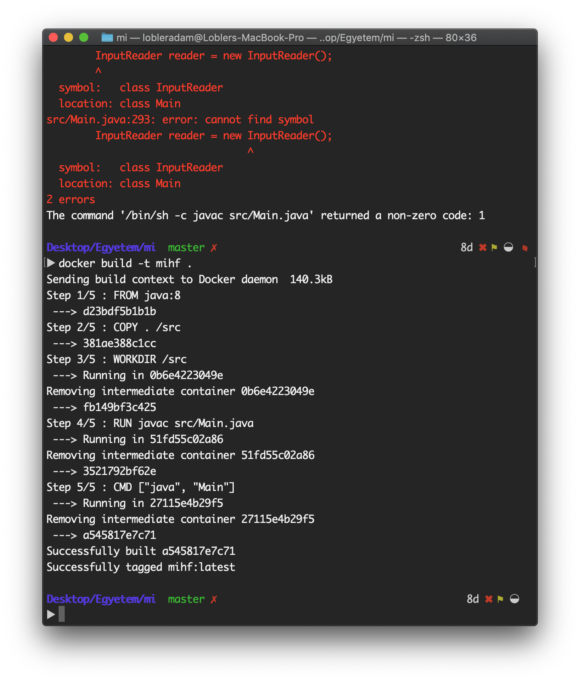The height and width of the screenshot is (682, 580).
Task: Click 'Successfully built a545817e7c71' line
Action: [x=141, y=551]
